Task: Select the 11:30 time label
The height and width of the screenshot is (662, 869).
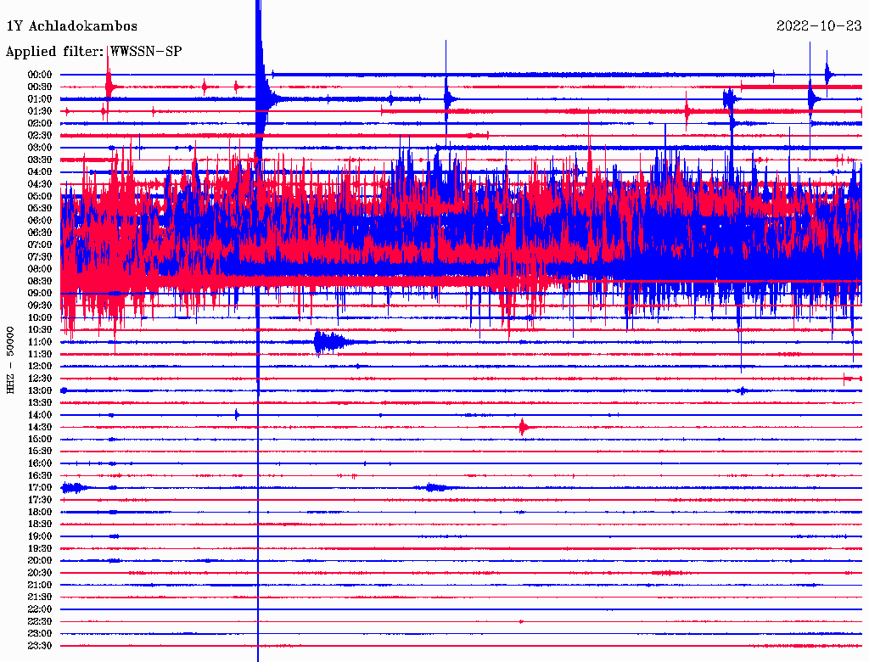Action: coord(40,354)
